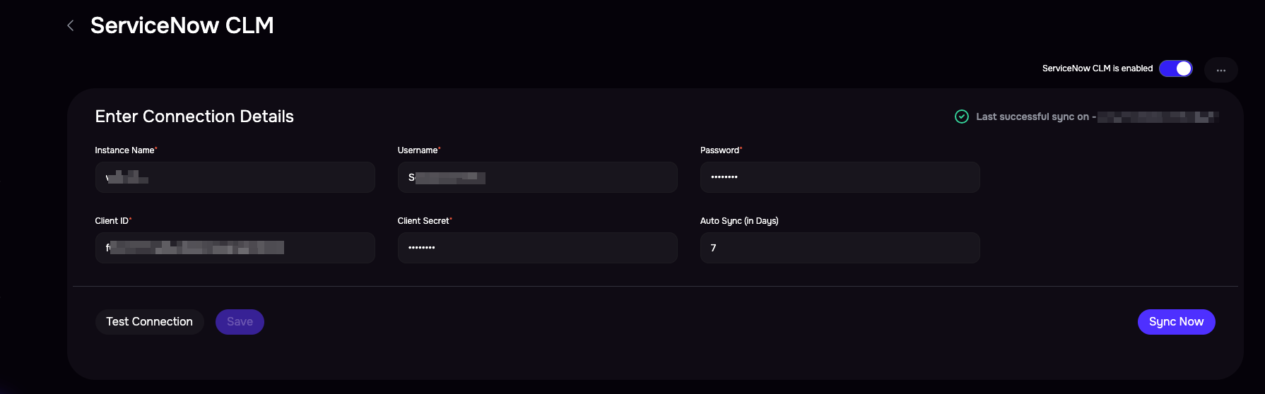Viewport: 1265px width, 394px height.
Task: Click the Auto Sync (in Days) label
Action: 739,221
